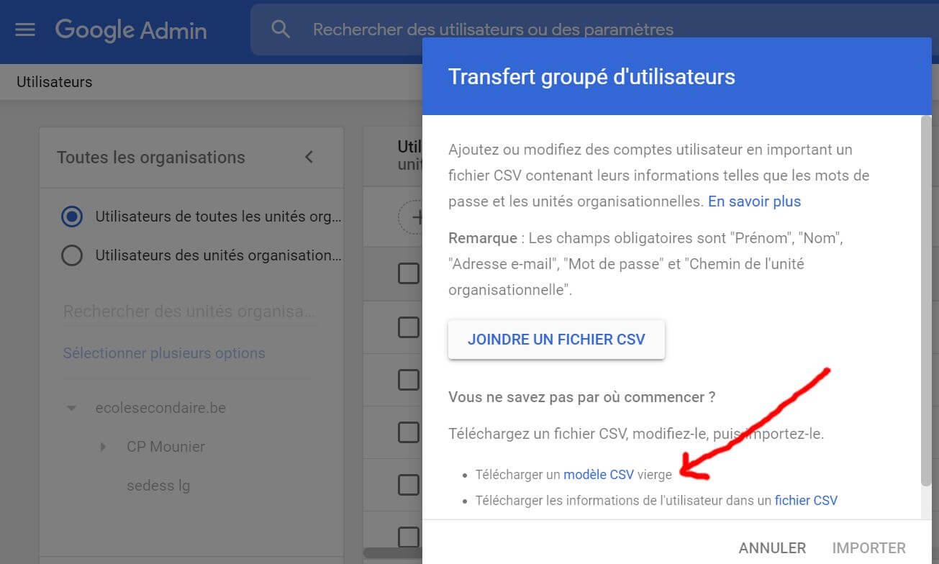Screen dimensions: 939x564
Task: Click Utilisateurs breadcrumb text
Action: 55,82
